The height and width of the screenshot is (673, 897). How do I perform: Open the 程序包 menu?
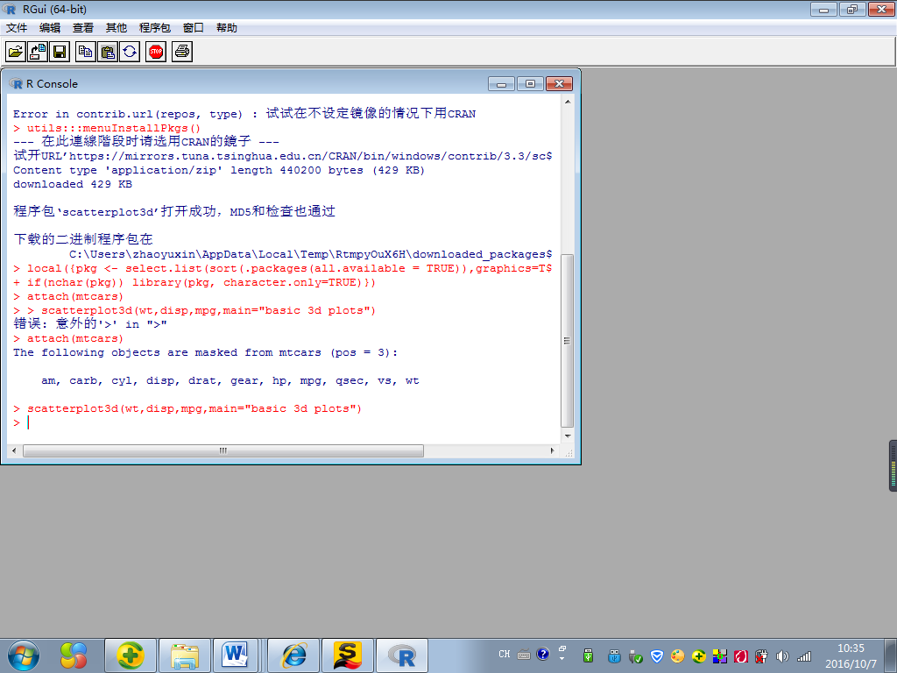click(x=154, y=27)
